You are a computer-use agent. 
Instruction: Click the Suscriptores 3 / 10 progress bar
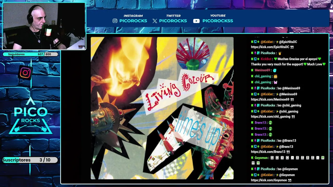tap(30, 160)
